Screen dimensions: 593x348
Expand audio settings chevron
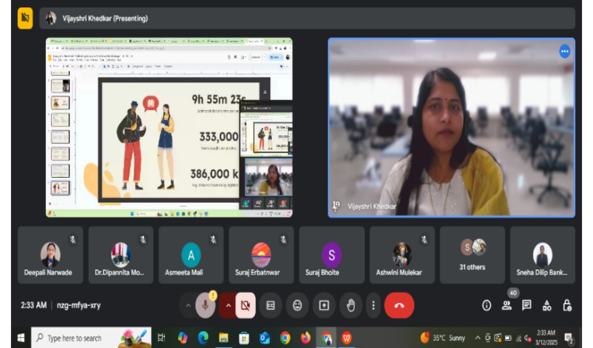click(x=188, y=305)
